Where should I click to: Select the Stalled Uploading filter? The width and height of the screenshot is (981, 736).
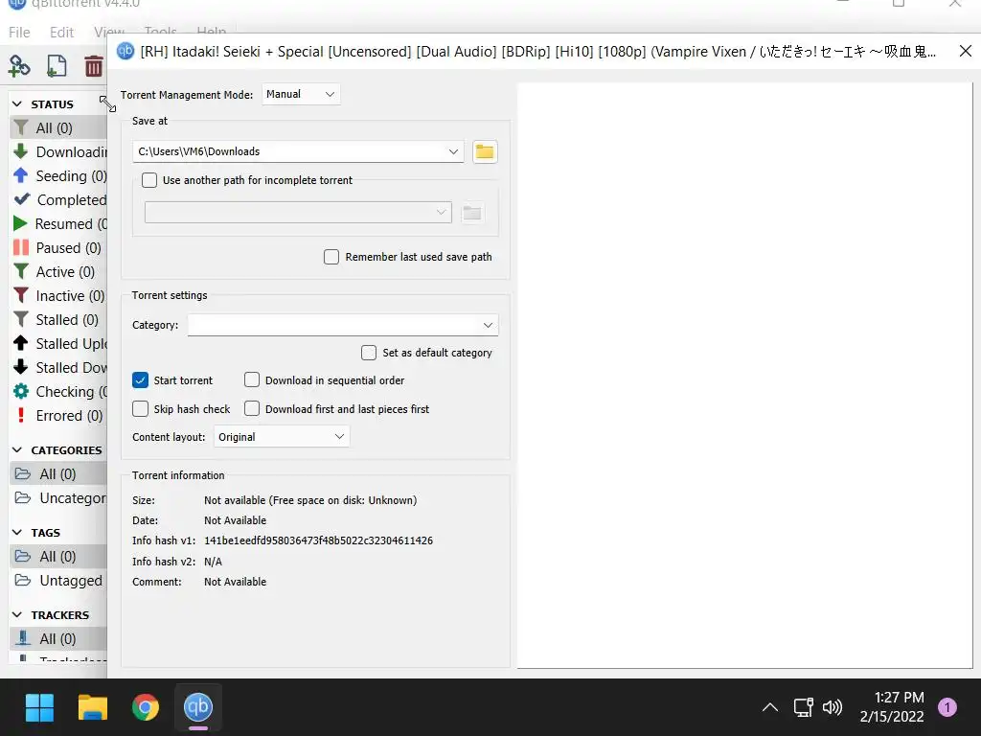coord(60,344)
